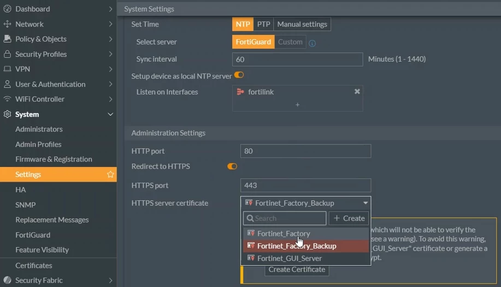
Task: Open the SNMP page
Action: (x=26, y=205)
